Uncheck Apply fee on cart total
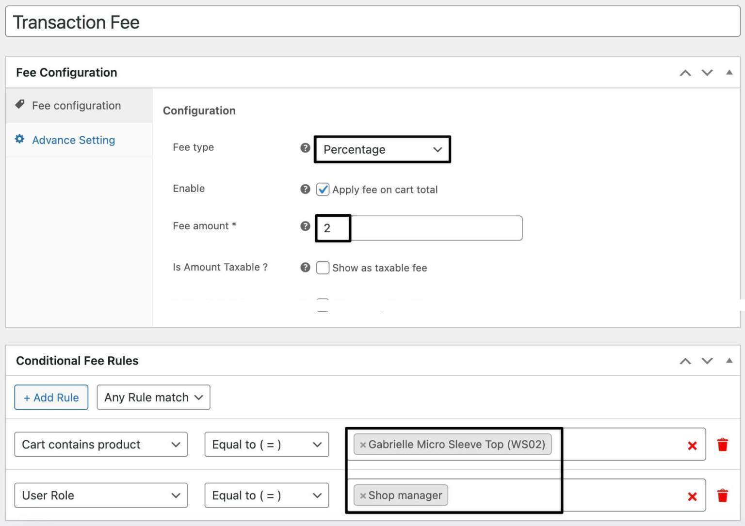The height and width of the screenshot is (526, 745). (x=323, y=189)
